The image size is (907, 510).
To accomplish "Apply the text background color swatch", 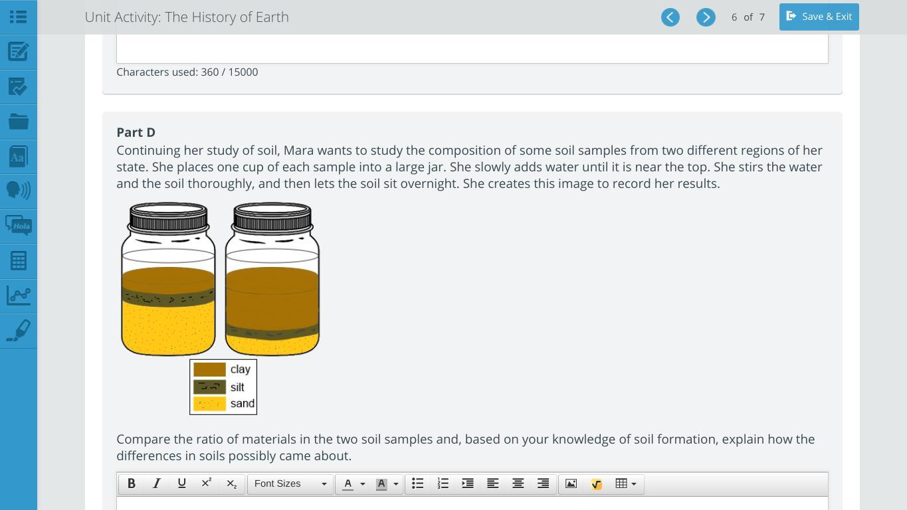I will pyautogui.click(x=381, y=483).
